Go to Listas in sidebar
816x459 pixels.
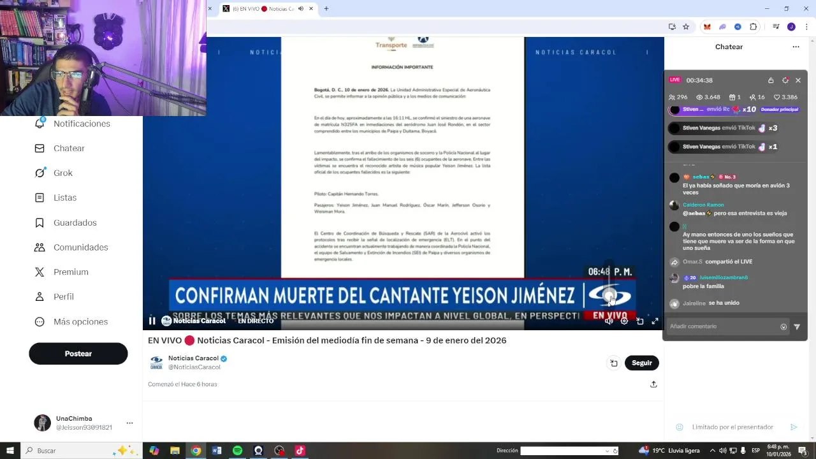tap(55, 198)
